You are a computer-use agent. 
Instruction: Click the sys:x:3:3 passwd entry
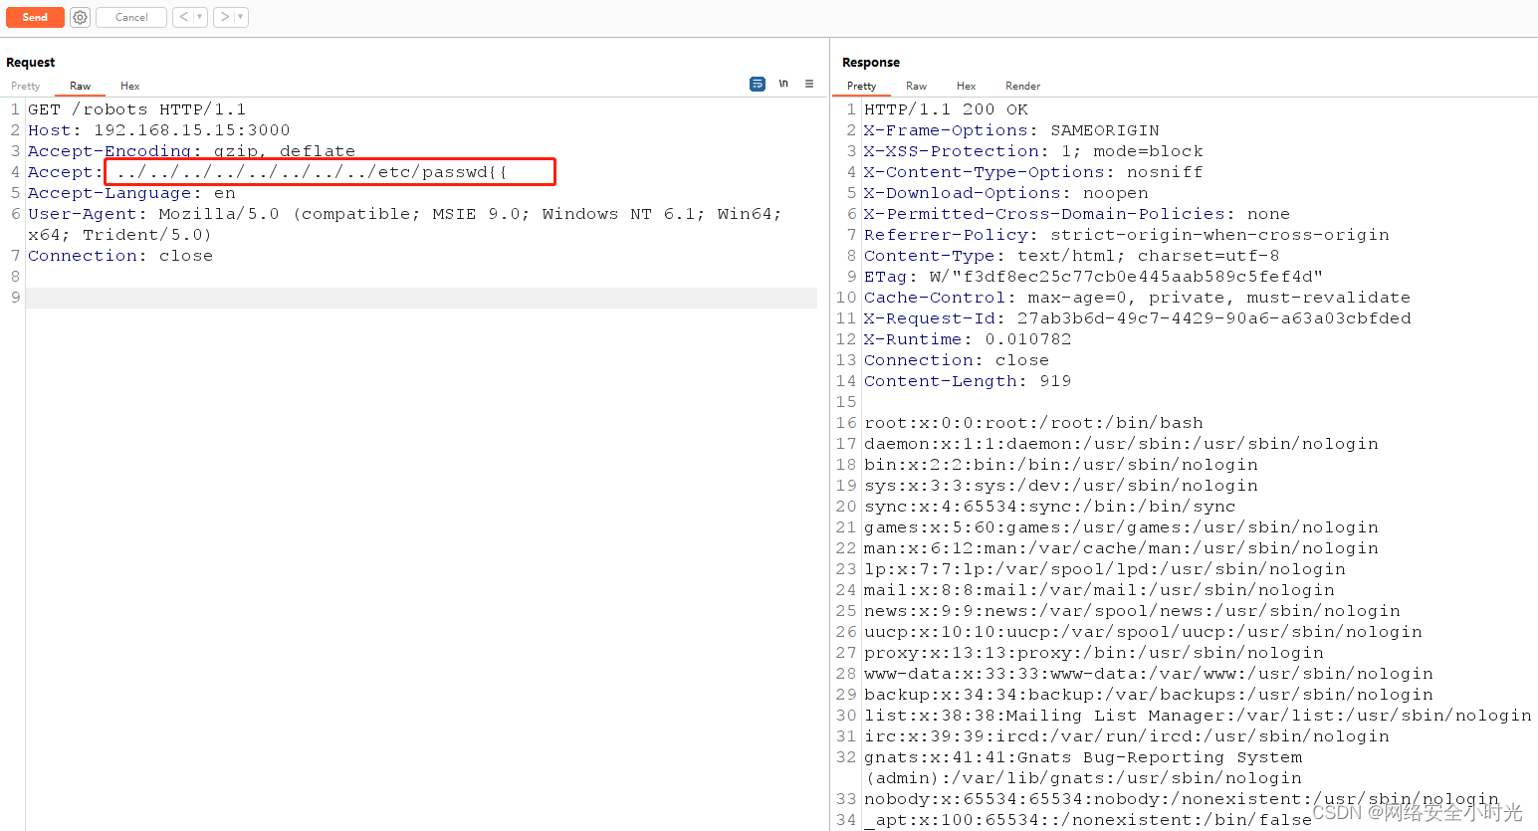1061,486
